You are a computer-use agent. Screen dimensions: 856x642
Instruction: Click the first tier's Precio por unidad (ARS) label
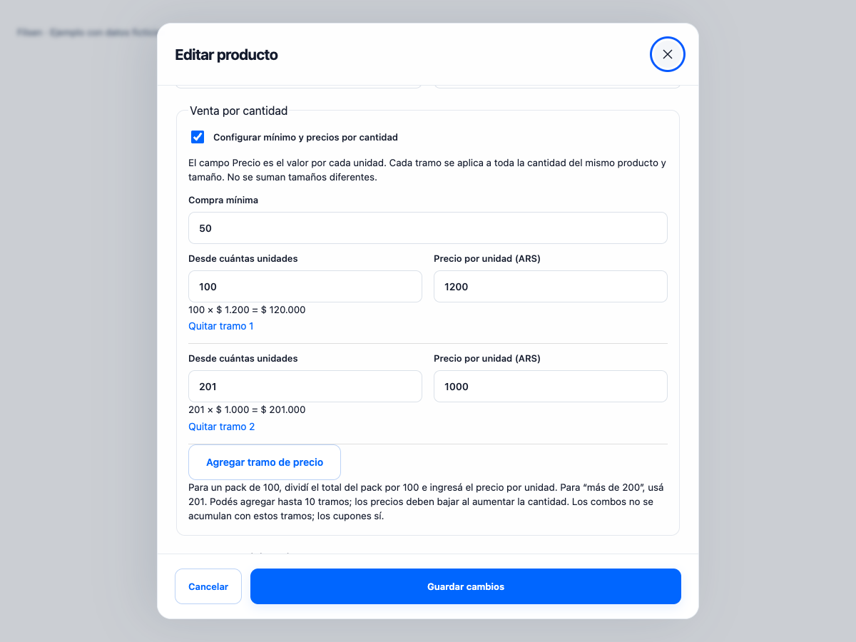click(x=487, y=259)
